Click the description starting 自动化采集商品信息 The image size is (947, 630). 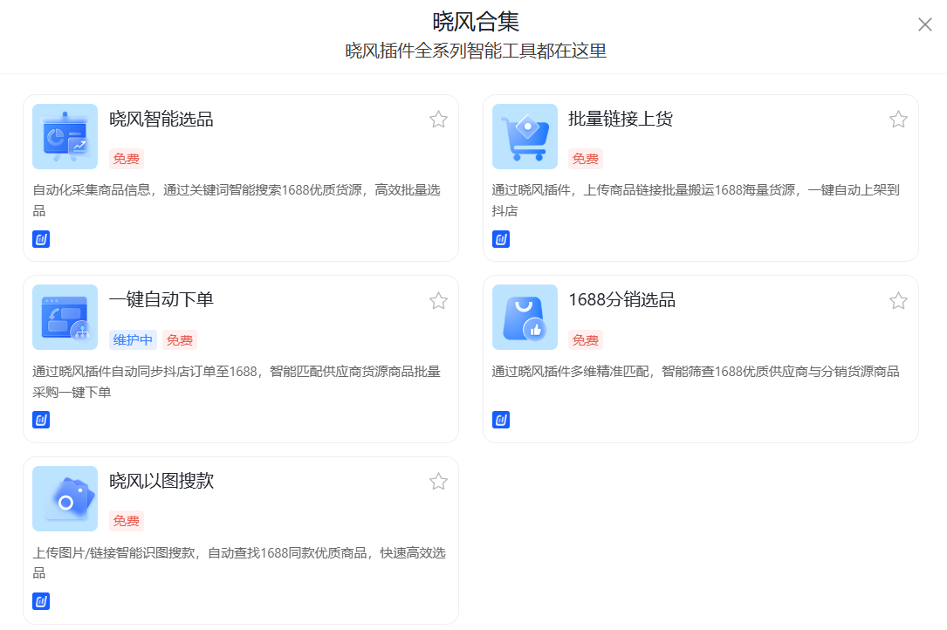click(x=237, y=201)
